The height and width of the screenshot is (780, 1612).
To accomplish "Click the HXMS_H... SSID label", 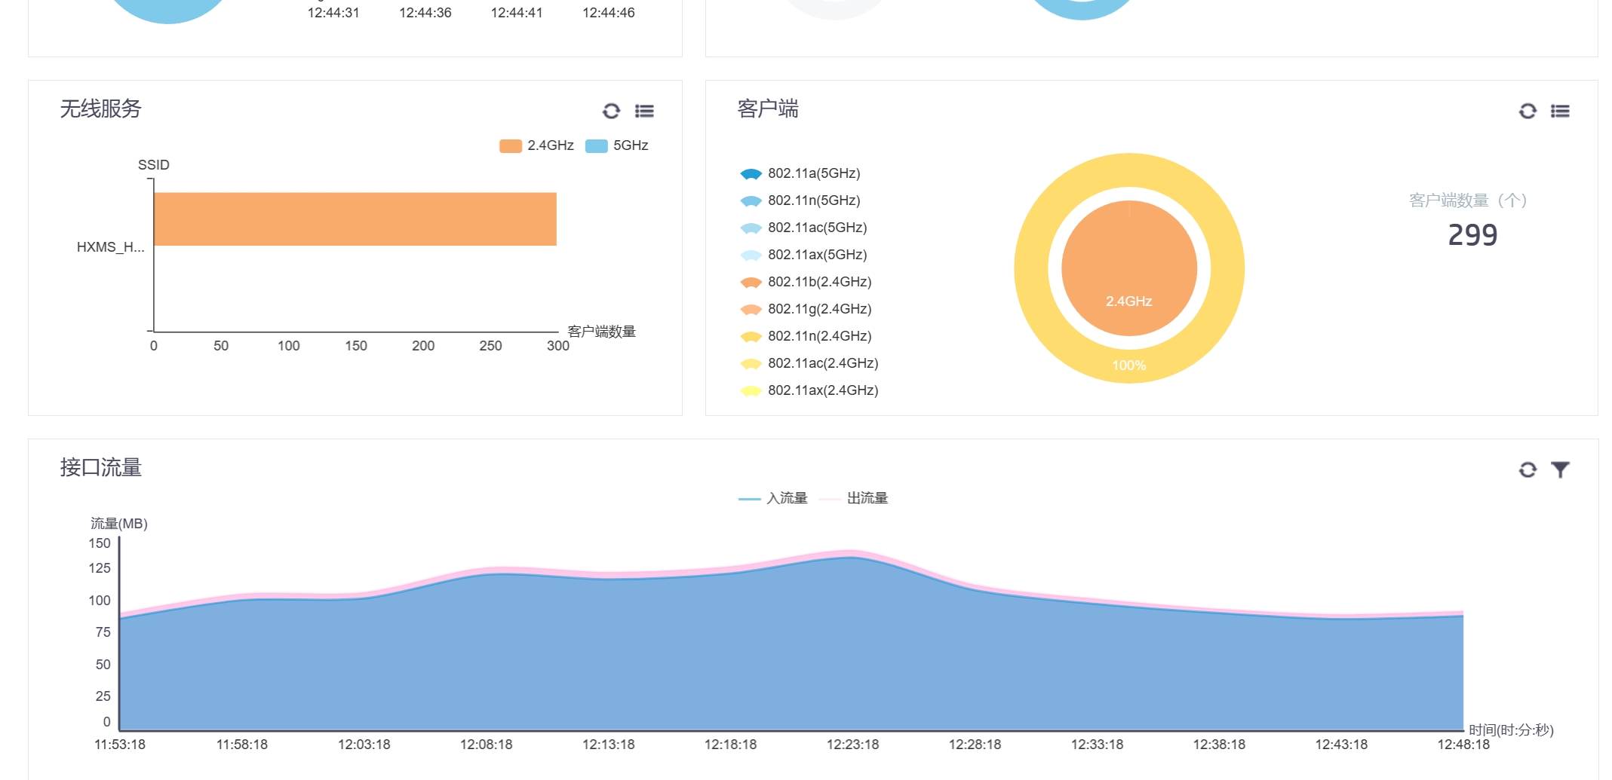I will 110,247.
